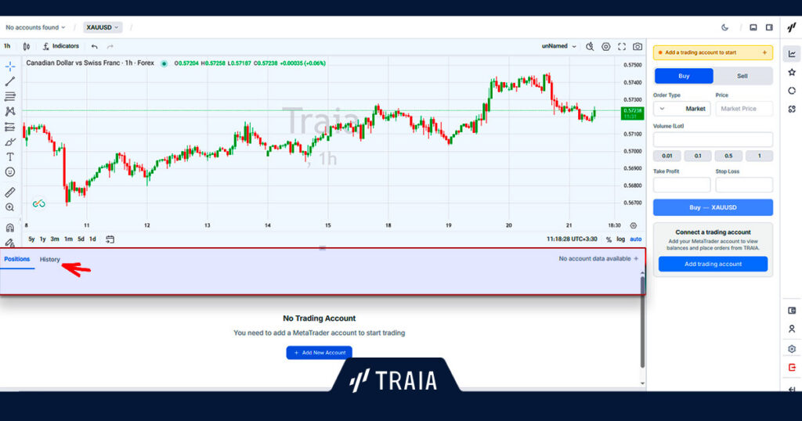The height and width of the screenshot is (421, 802).
Task: Switch to the History tab
Action: pos(49,260)
